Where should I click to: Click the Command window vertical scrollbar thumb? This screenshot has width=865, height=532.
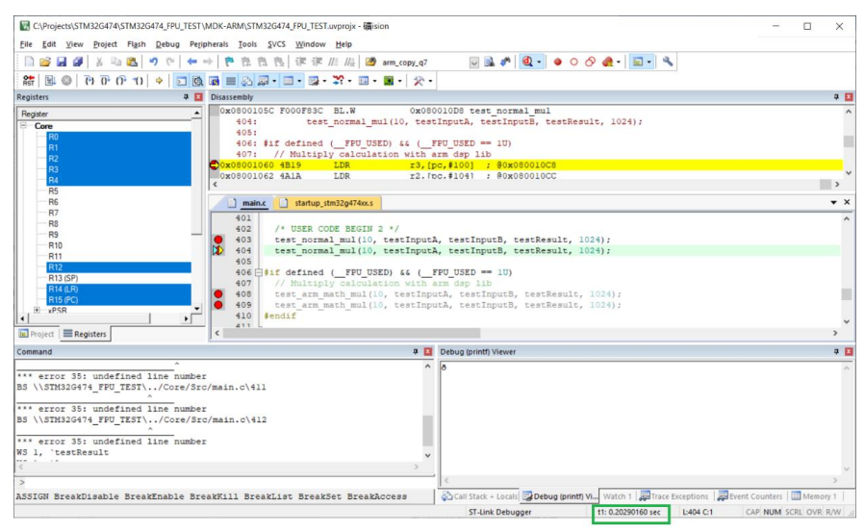(x=427, y=430)
